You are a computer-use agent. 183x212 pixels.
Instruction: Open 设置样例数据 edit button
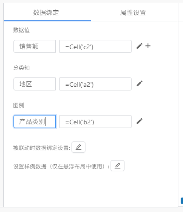point(118,166)
